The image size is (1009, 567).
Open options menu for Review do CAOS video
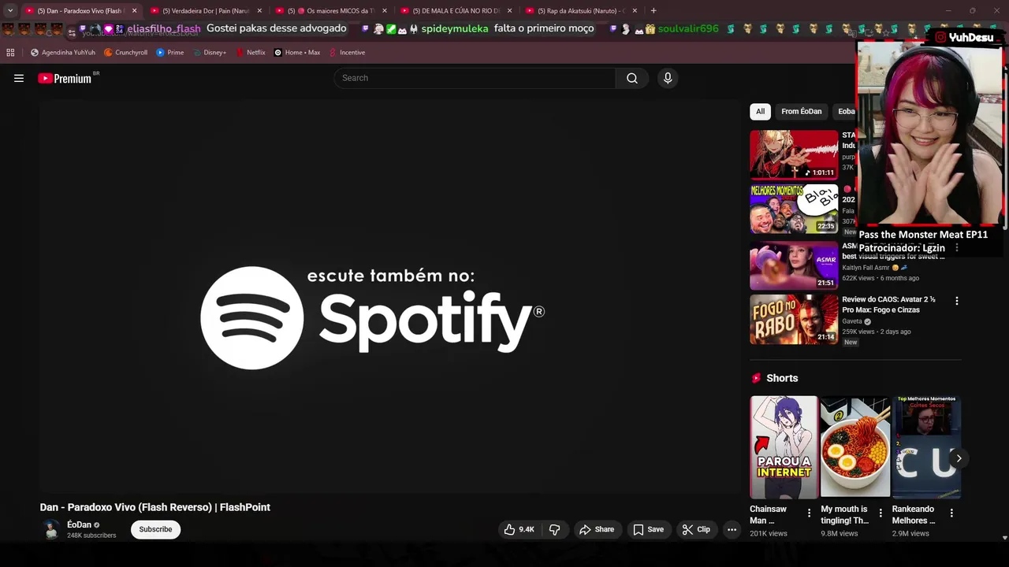pos(957,301)
